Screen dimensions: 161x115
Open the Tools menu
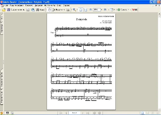(50, 6)
